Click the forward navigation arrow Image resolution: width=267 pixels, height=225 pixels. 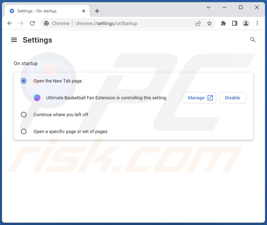[x=21, y=23]
